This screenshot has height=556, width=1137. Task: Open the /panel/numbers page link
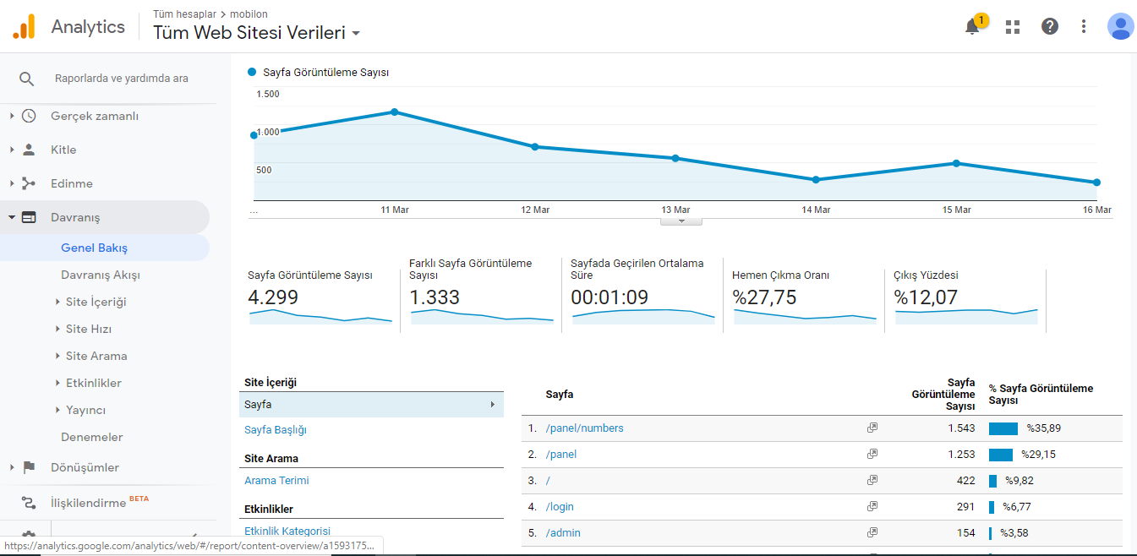coord(585,428)
